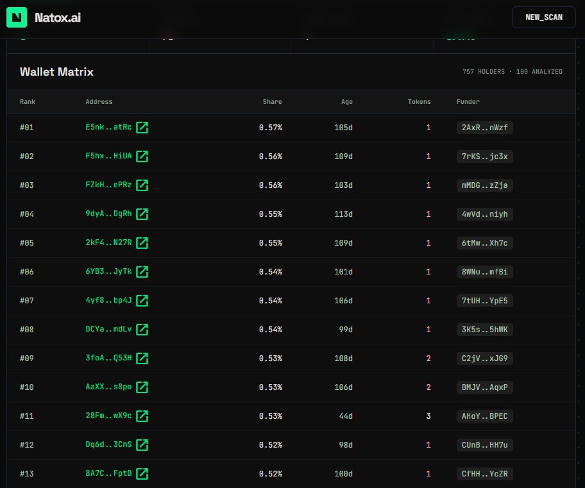Screen dimensions: 585x488
Task: Select wallet address 3foA..Q53H
Action: (108, 358)
